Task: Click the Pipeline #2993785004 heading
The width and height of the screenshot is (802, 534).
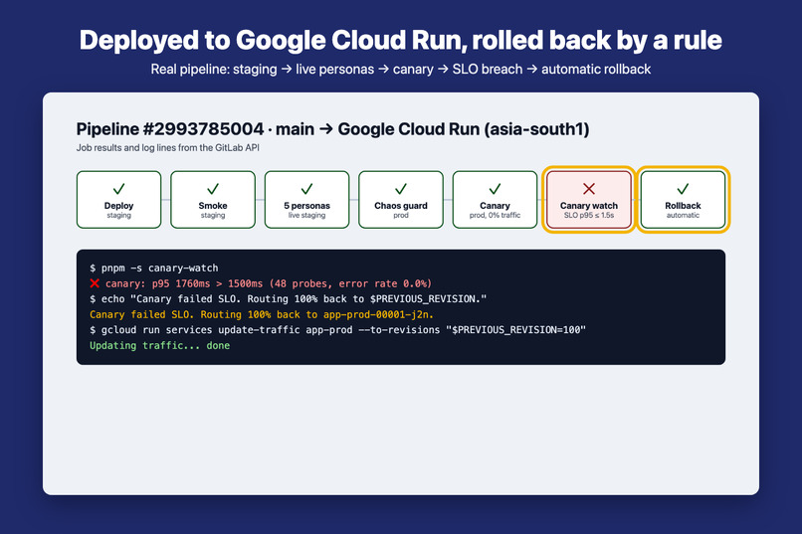Action: coord(332,129)
